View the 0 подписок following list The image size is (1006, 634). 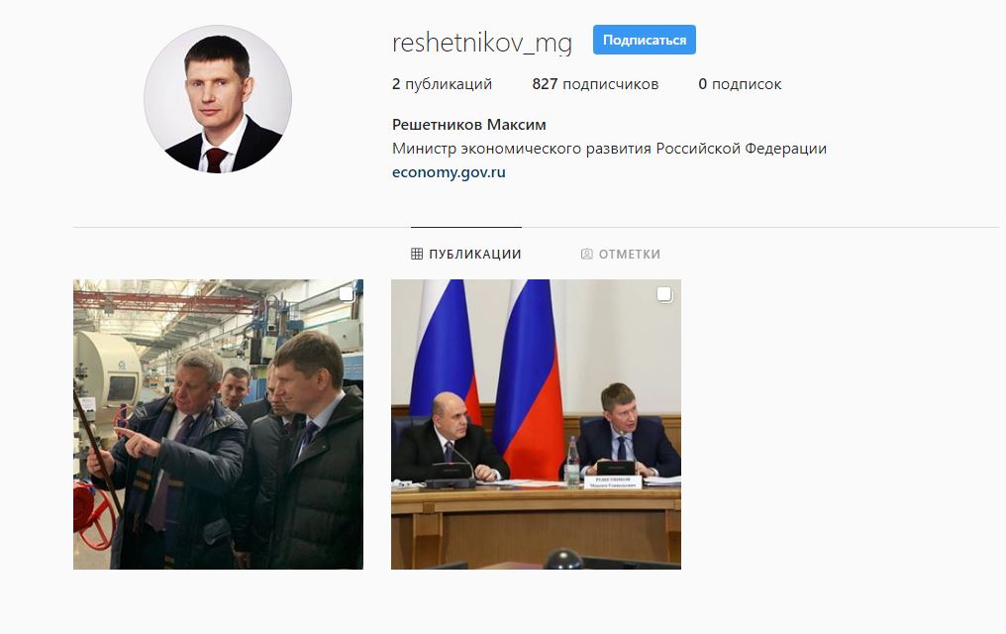click(x=740, y=84)
